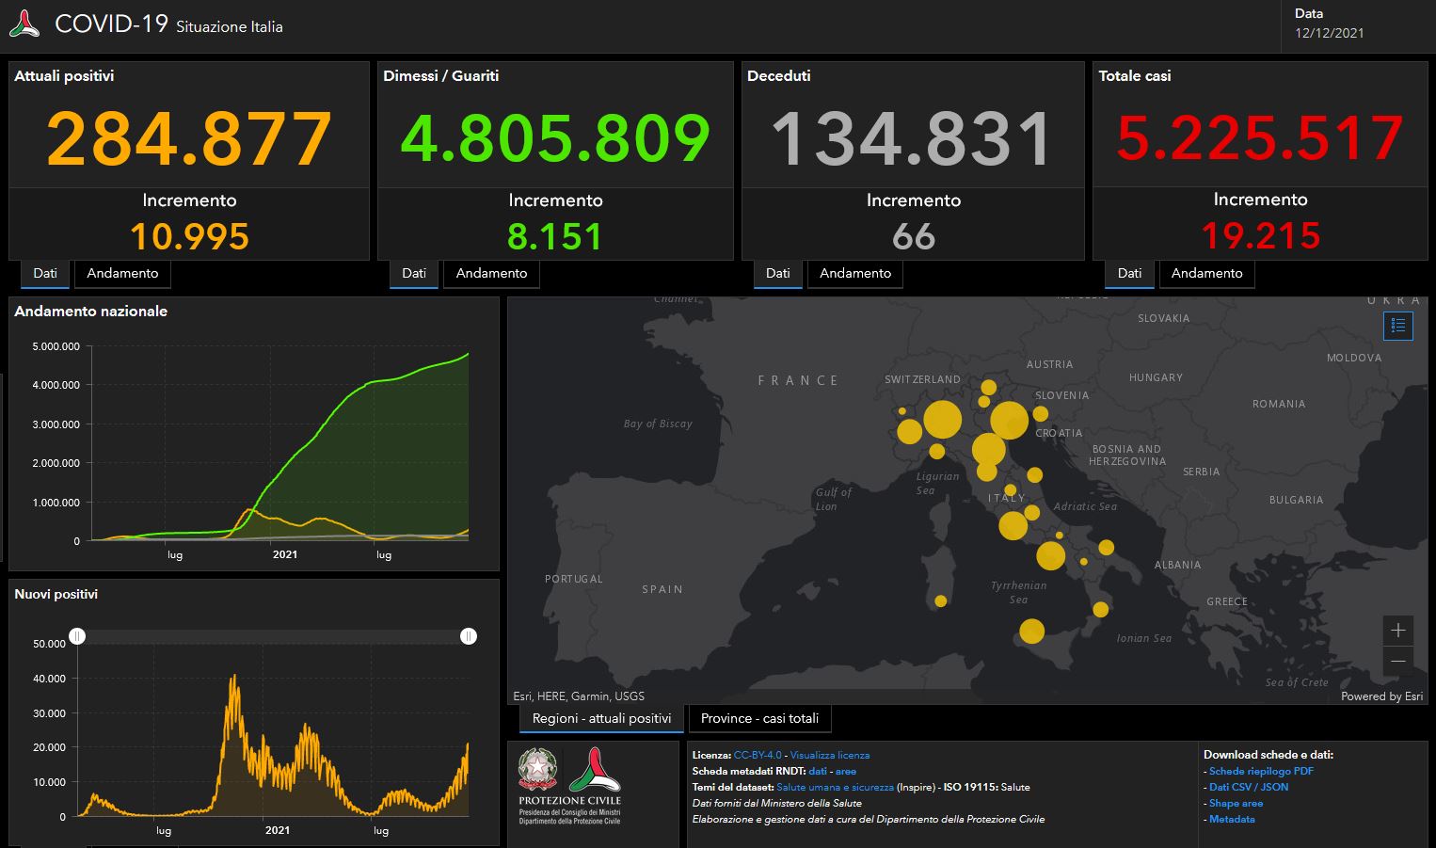Image resolution: width=1436 pixels, height=848 pixels.
Task: Switch to Andamento tab under Attuali positivi
Action: [x=122, y=273]
